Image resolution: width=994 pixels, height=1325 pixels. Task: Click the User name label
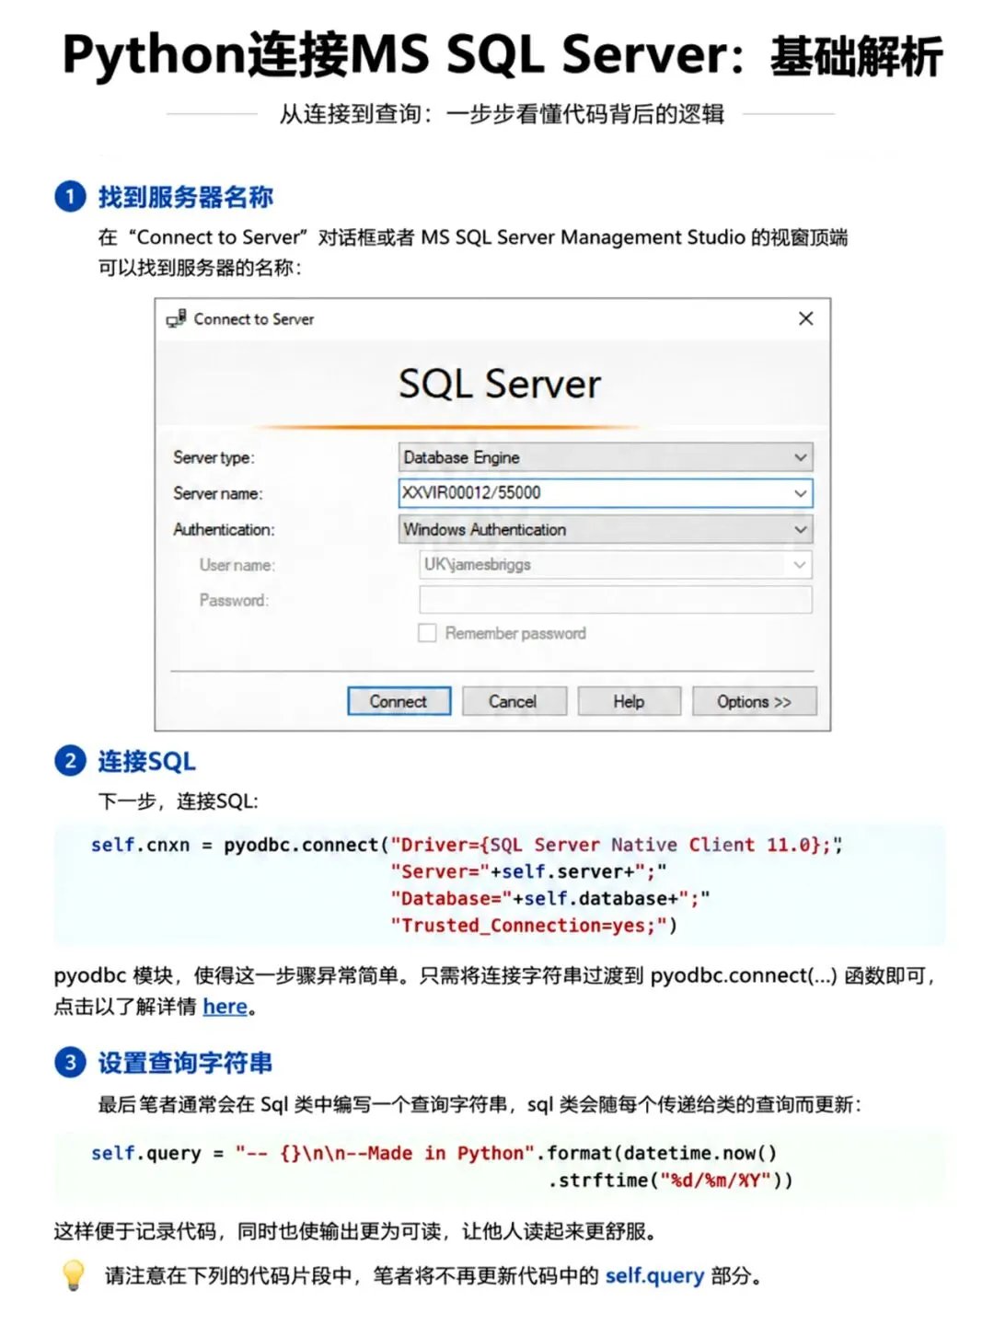(x=237, y=565)
